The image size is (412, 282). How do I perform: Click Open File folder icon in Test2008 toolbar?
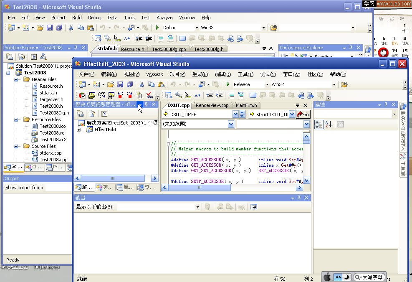(x=40, y=28)
